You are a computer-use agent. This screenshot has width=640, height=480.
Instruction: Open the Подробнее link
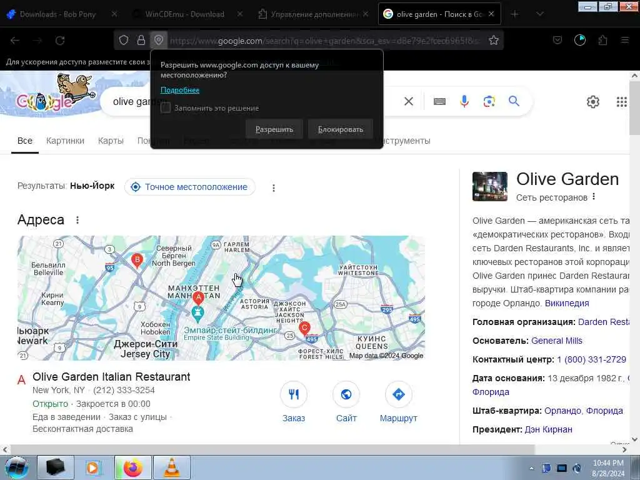tap(180, 90)
